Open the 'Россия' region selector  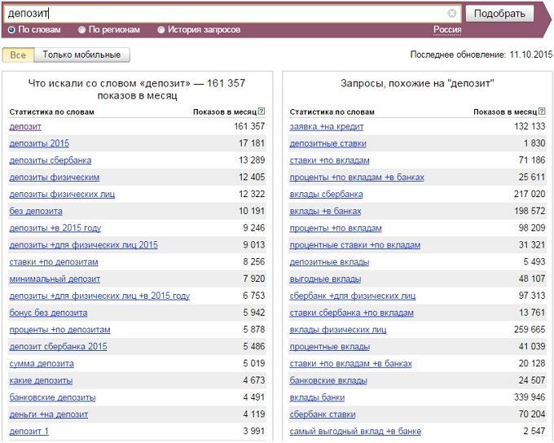point(447,29)
